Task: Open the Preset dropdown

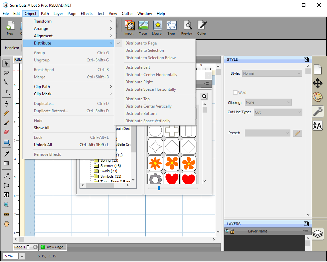Action: coord(267,133)
